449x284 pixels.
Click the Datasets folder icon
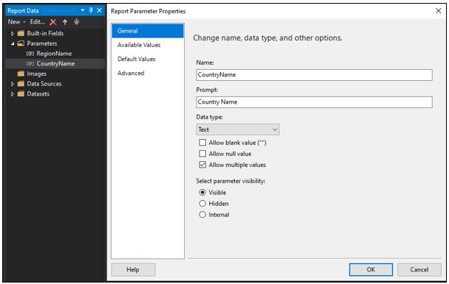click(21, 93)
